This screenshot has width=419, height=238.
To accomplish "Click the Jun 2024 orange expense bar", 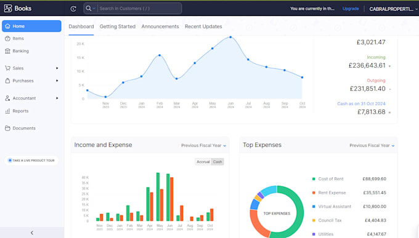I will point(171,199).
